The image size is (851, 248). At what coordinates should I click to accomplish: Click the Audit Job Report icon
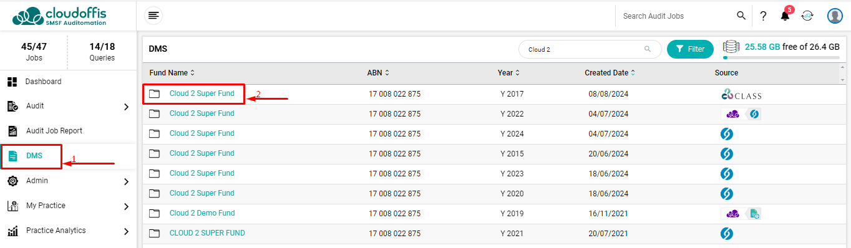click(x=12, y=131)
